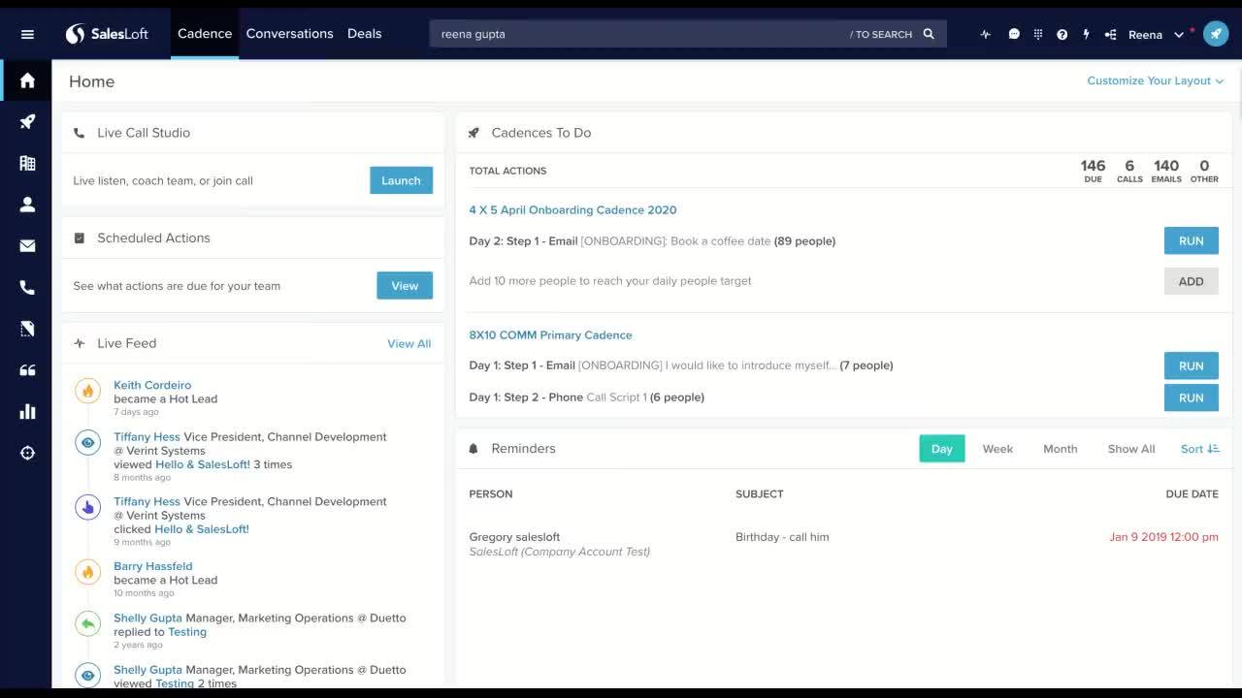Click Shelly Gupta reply arrow icon
The height and width of the screenshot is (698, 1242).
coord(88,623)
